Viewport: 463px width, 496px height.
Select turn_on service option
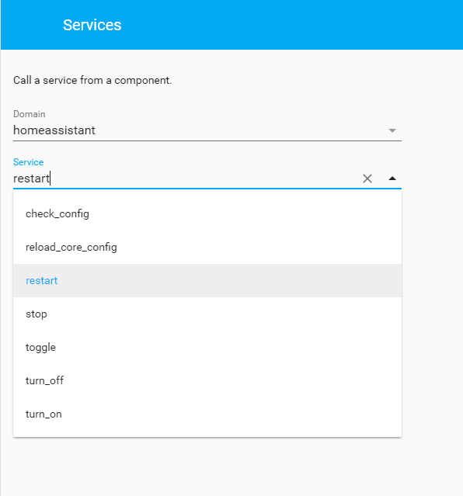pyautogui.click(x=207, y=414)
